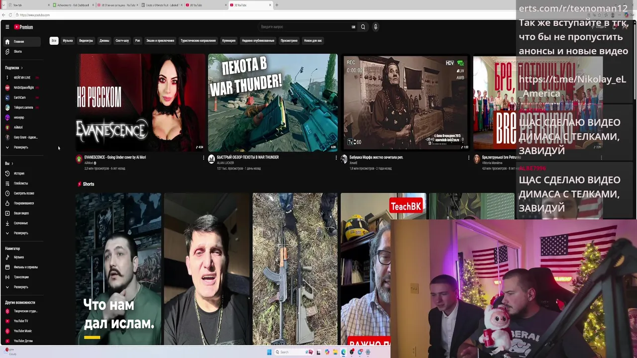
Task: Open Вы section header chevron
Action: [12, 164]
